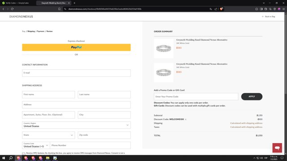The width and height of the screenshot is (287, 161).
Task: Open the red live chat bubble
Action: coord(277,148)
